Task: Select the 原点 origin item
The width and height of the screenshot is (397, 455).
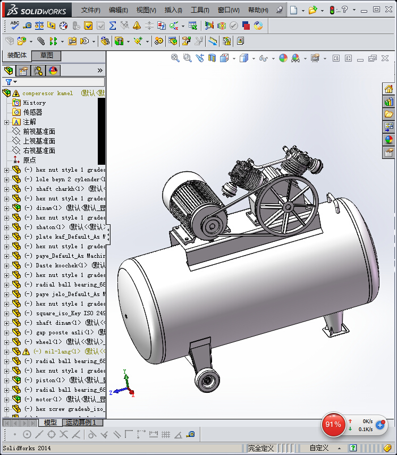Action: click(x=29, y=160)
